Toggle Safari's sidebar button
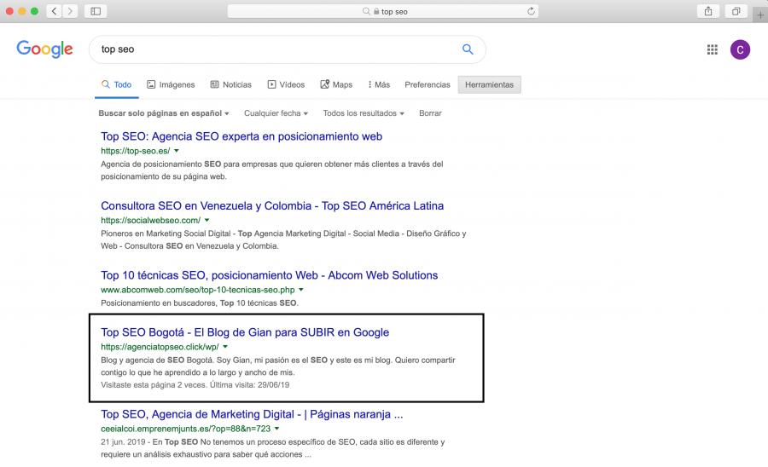768x467 pixels. (x=95, y=11)
